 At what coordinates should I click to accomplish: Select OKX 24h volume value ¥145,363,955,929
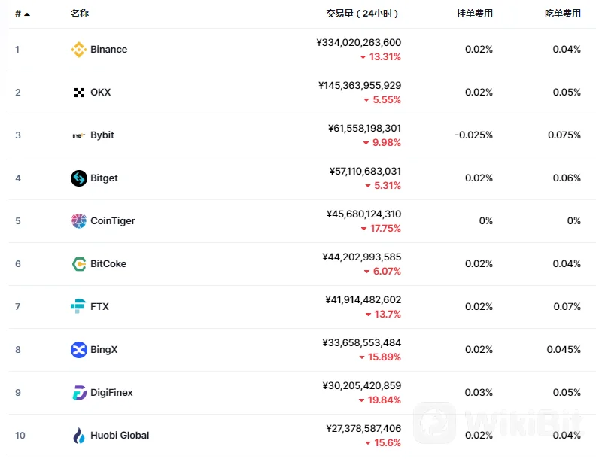[x=360, y=85]
